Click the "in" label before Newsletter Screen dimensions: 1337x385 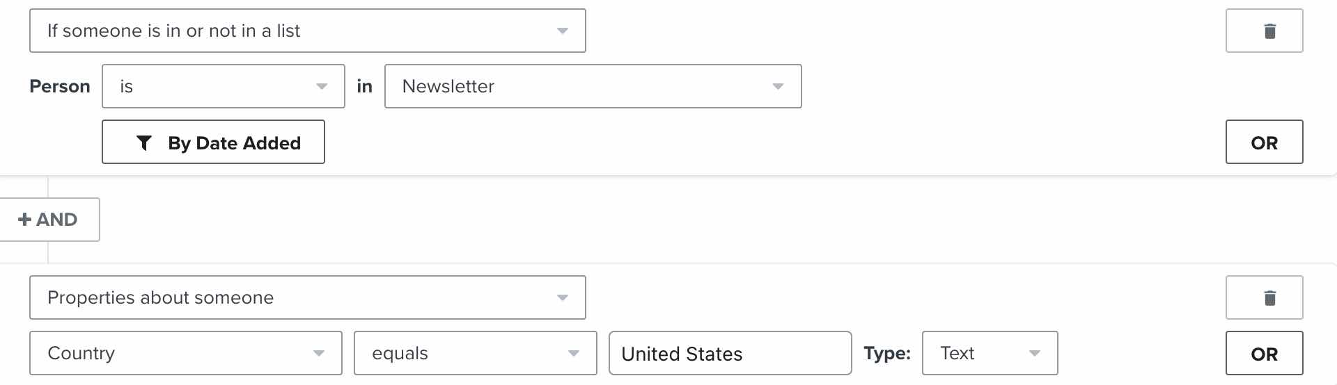tap(364, 86)
